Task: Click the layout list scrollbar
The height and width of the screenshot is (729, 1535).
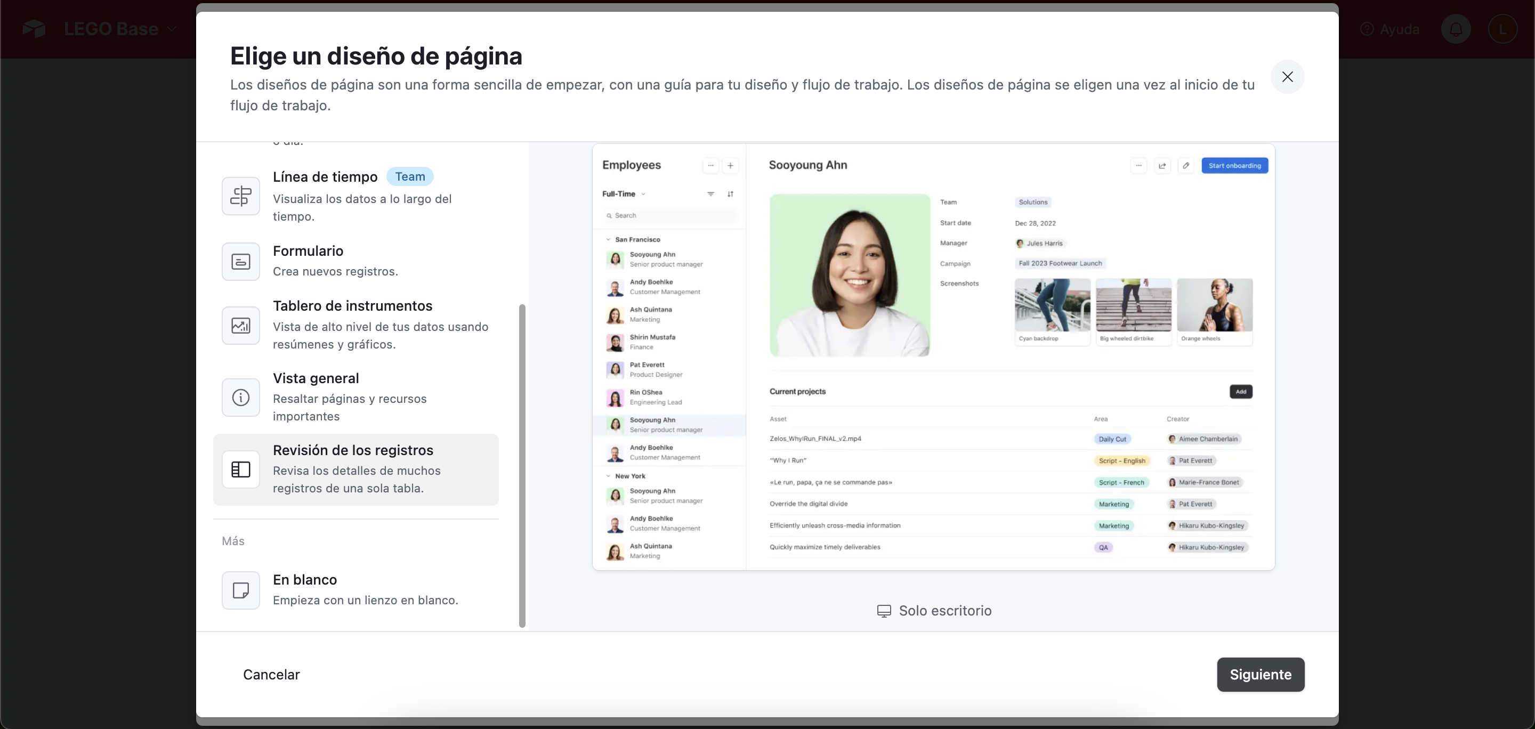Action: (522, 465)
